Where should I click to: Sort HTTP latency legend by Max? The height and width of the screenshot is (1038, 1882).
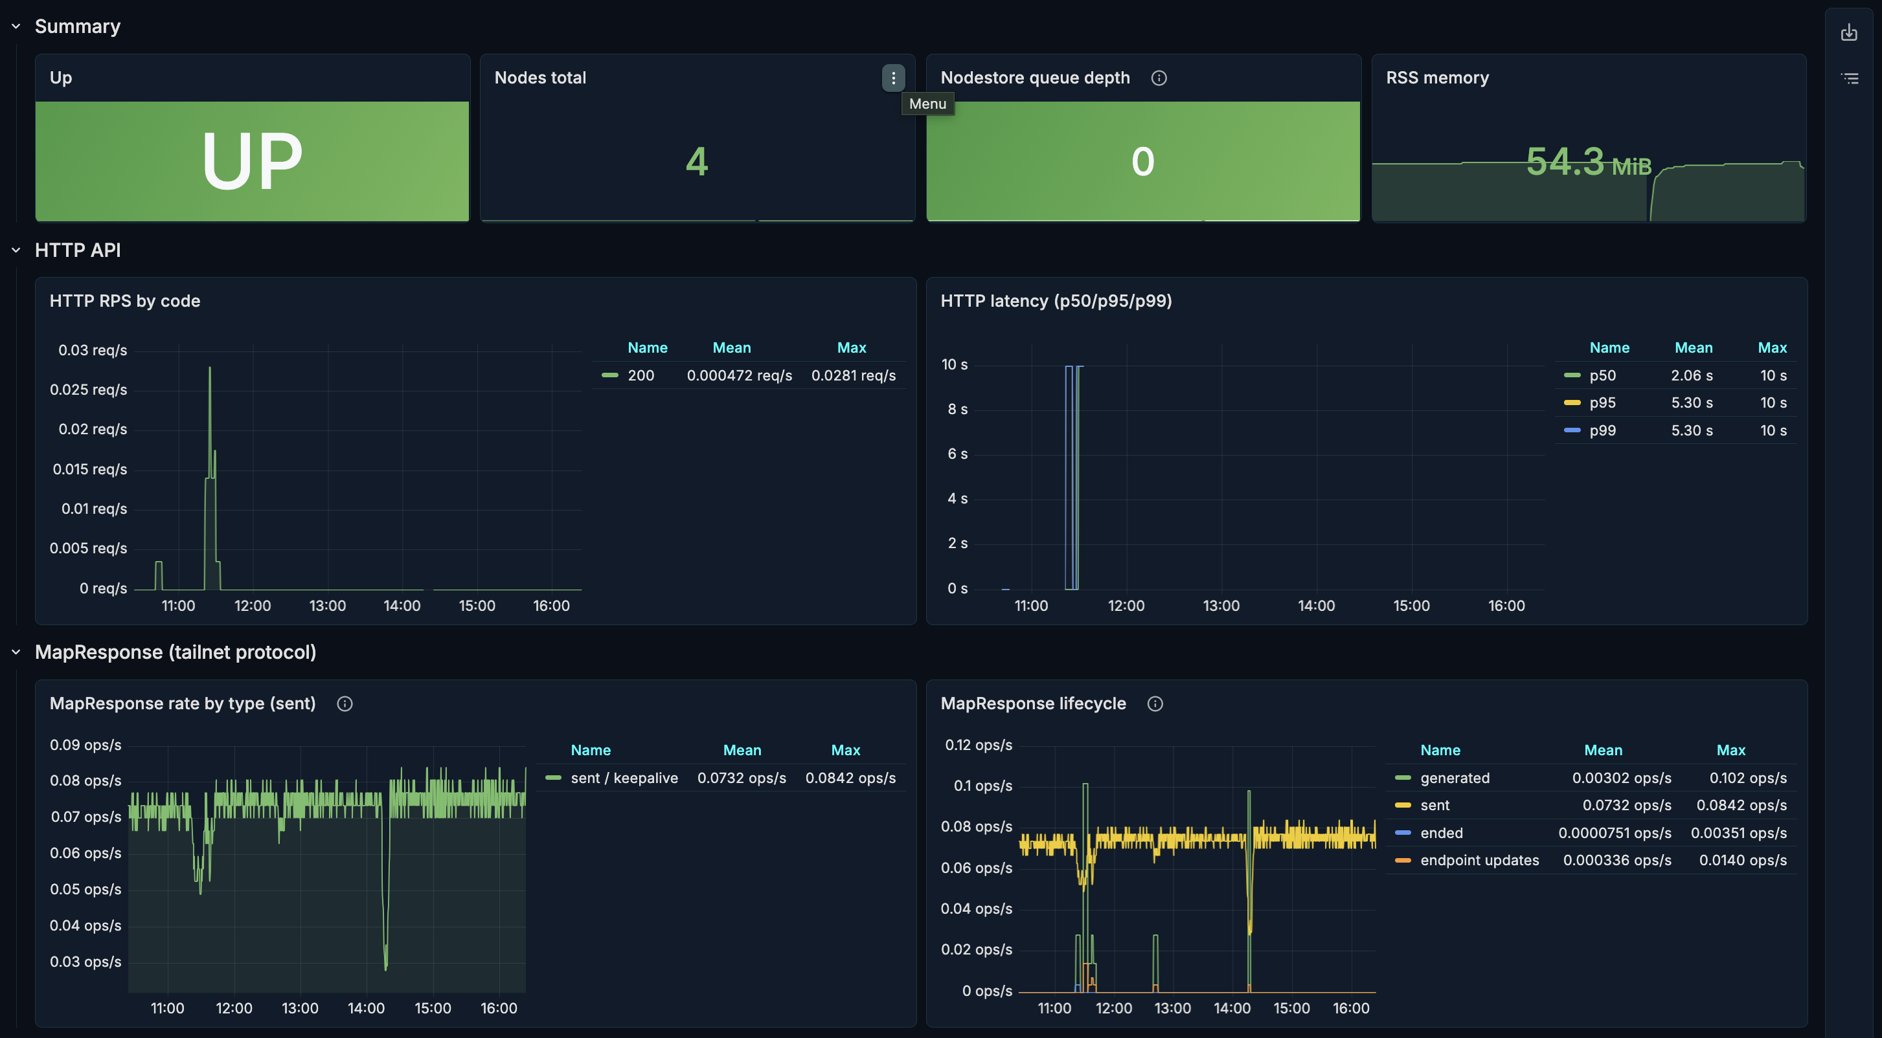[1772, 348]
